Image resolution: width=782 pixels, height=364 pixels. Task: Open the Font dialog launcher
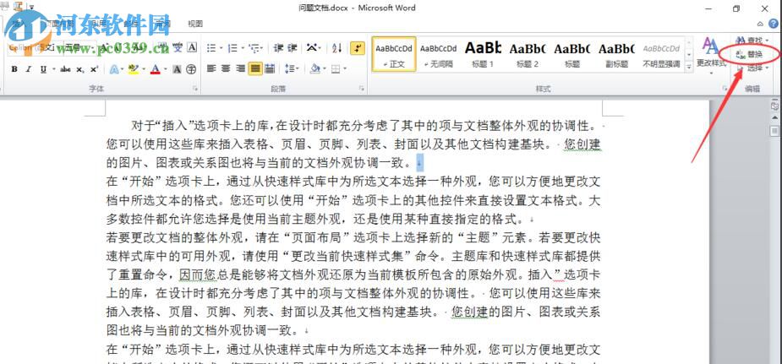[x=195, y=89]
